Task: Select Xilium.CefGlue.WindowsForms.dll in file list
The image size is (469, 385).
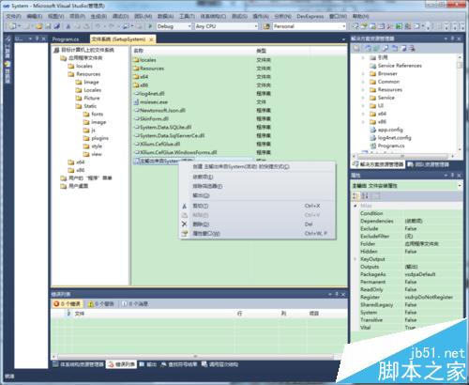Action: [178, 153]
